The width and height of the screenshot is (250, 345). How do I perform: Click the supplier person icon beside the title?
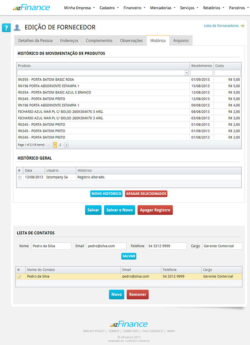[17, 28]
